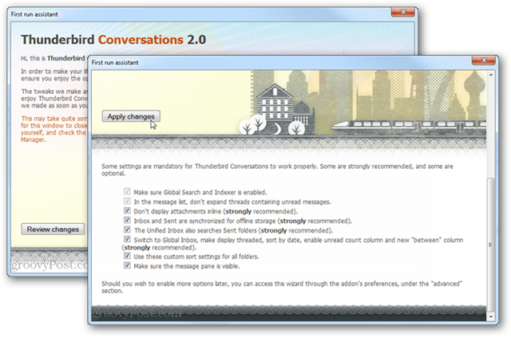The image size is (511, 337).
Task: Uncheck Switch to Global Inbox option
Action: tap(127, 240)
